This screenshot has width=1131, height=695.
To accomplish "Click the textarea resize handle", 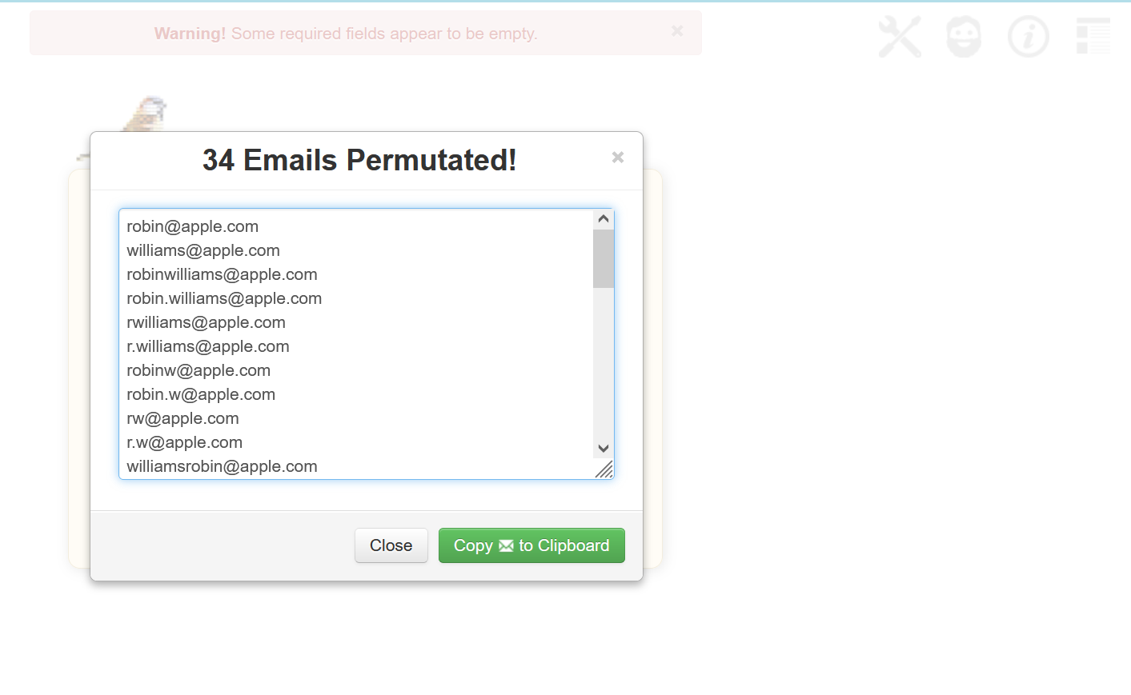I will 605,470.
